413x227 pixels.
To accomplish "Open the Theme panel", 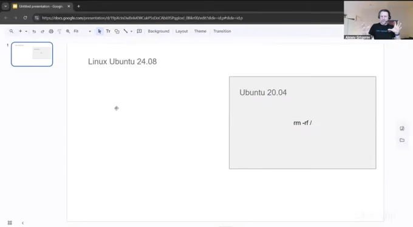I will tap(200, 31).
